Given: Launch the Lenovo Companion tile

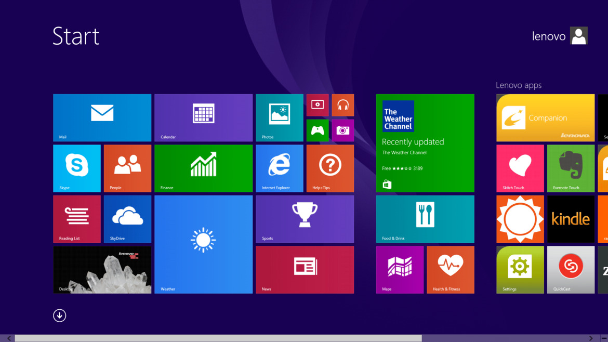Looking at the screenshot, I should pos(545,117).
